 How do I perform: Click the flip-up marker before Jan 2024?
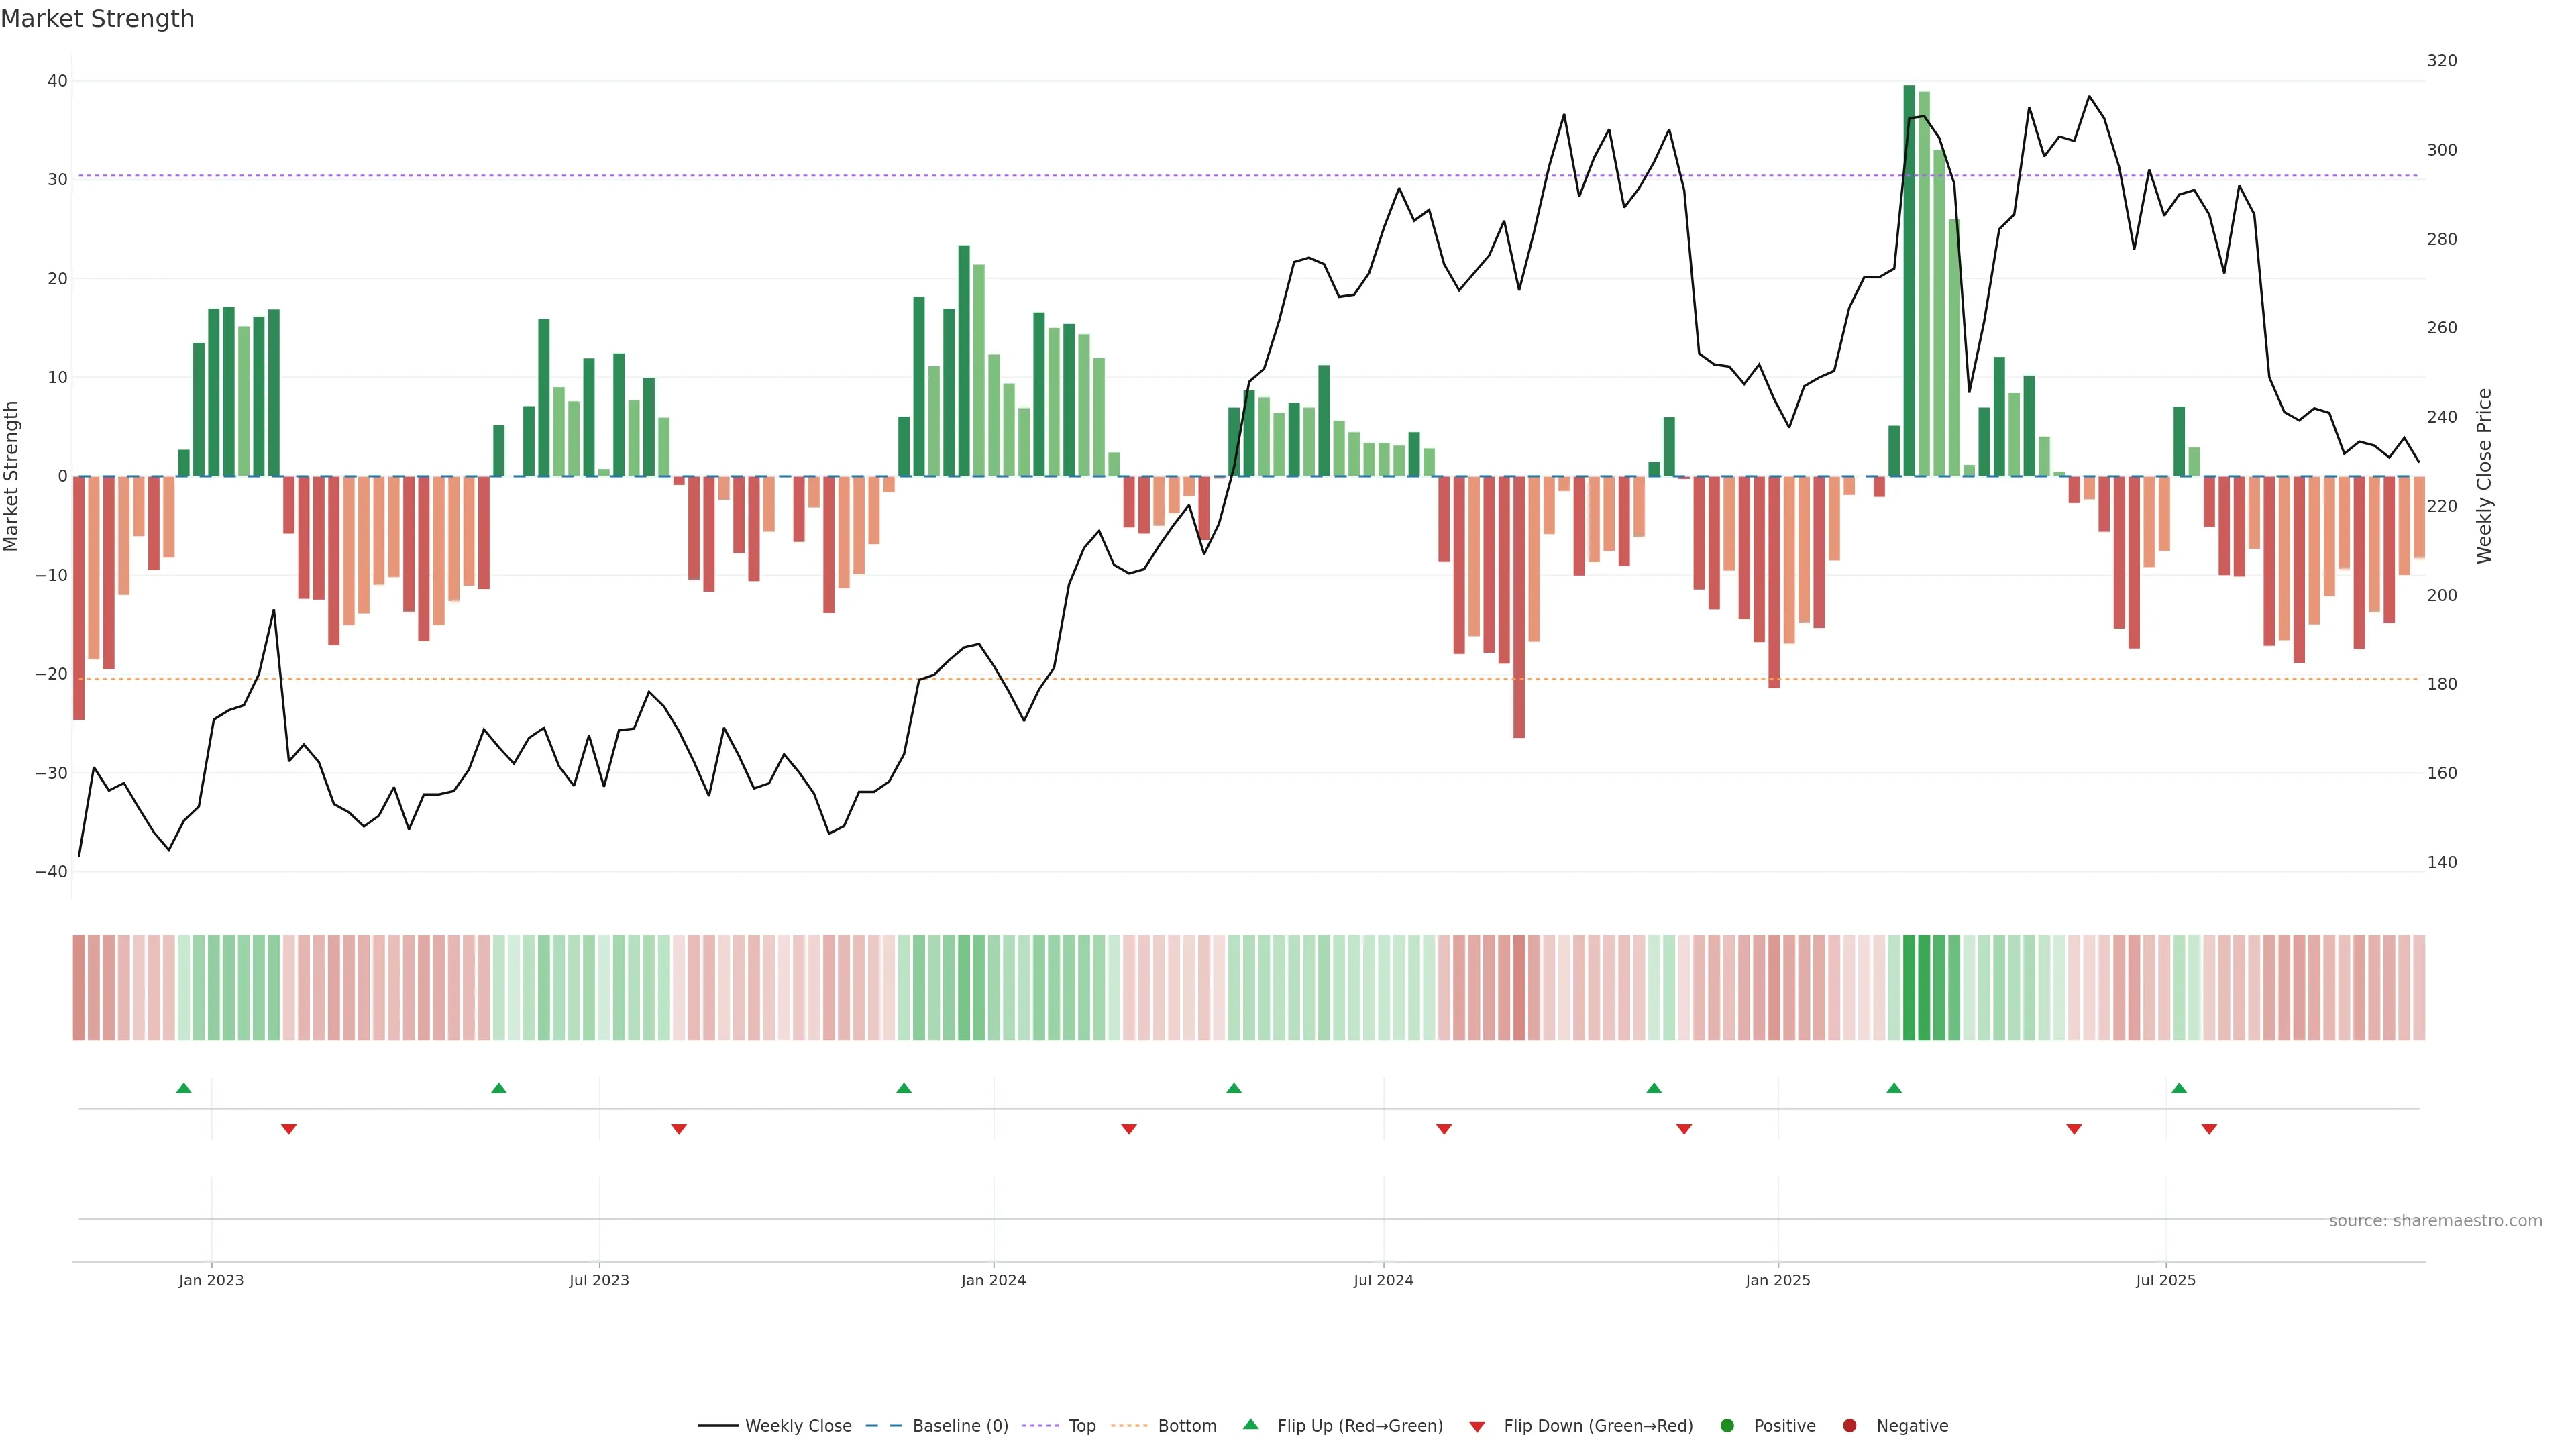point(904,1088)
